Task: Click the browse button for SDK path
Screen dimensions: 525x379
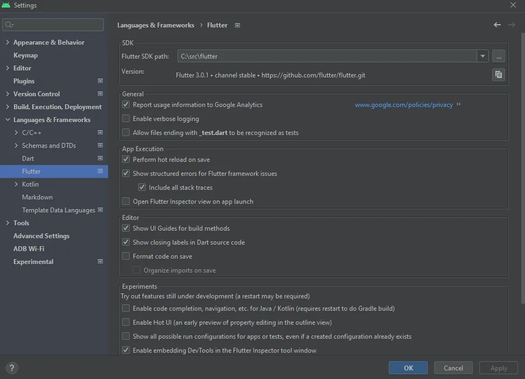Action: [499, 56]
